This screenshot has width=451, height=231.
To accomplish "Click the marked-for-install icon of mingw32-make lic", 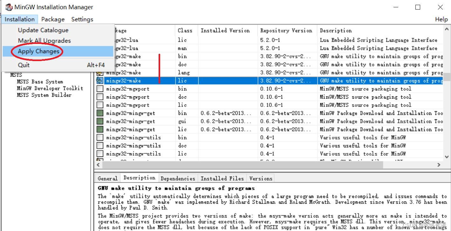I will (x=100, y=81).
